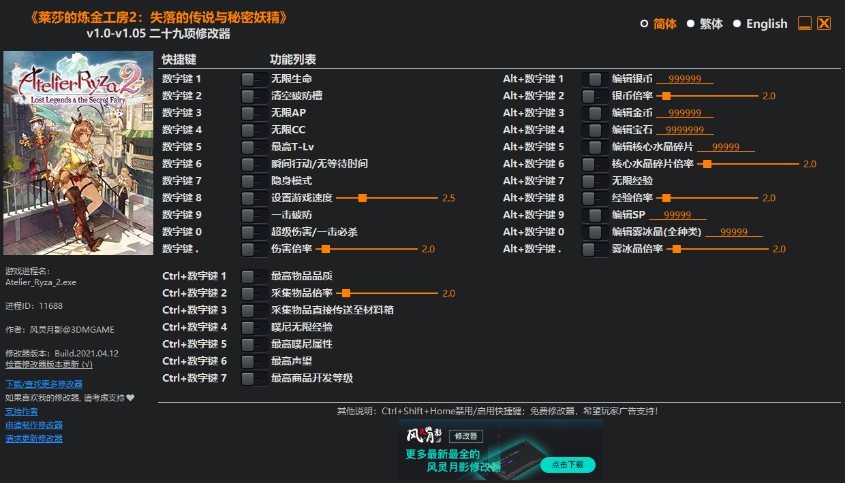Toggle the 无限AP switch
845x483 pixels.
coord(253,112)
